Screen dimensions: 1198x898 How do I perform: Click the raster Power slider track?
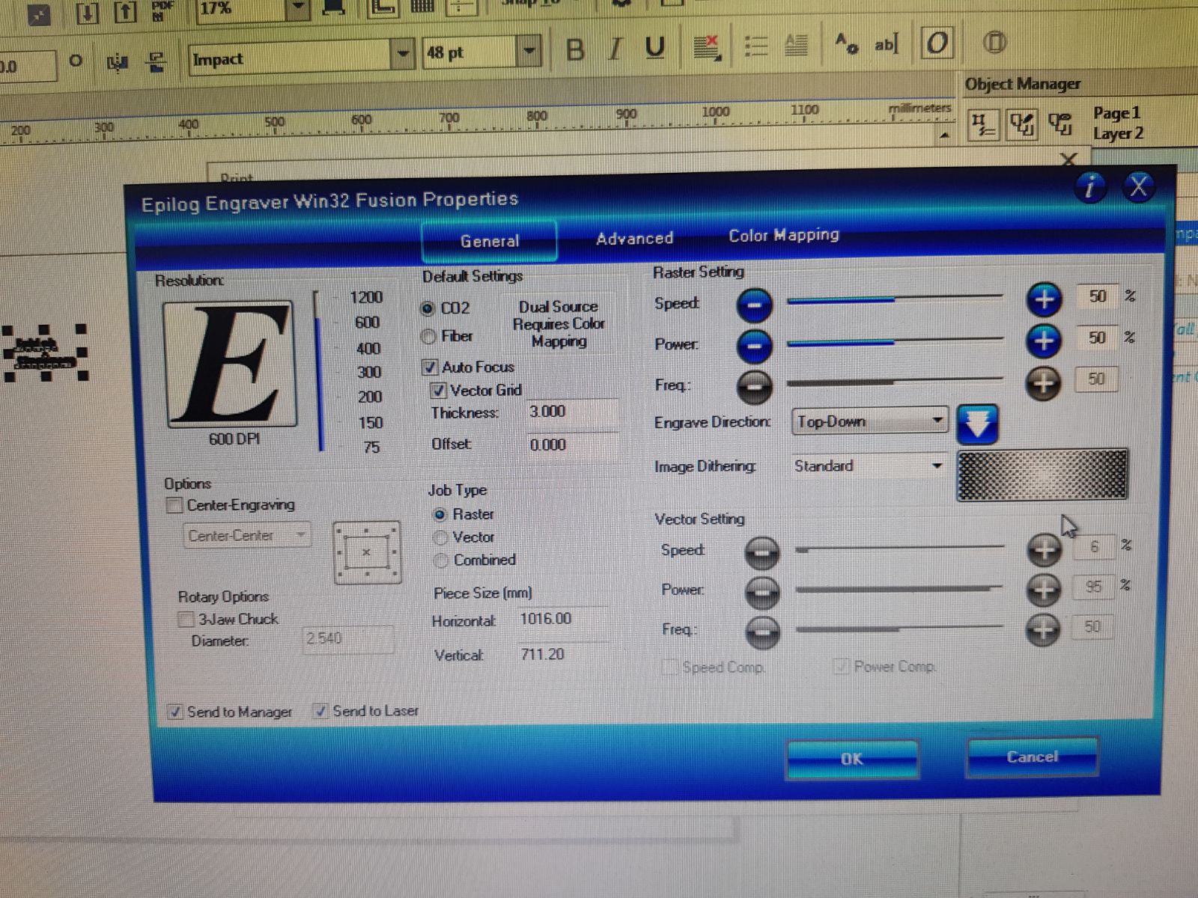pyautogui.click(x=896, y=341)
